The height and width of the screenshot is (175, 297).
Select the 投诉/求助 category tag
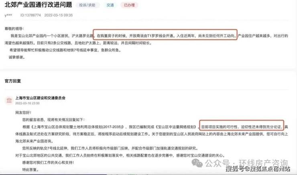click(87, 5)
